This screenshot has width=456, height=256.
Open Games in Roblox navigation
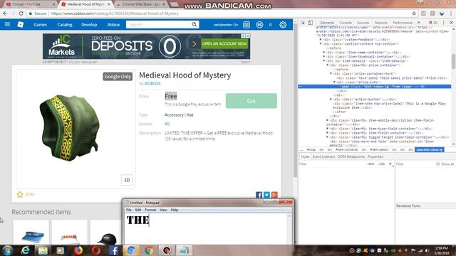[40, 25]
